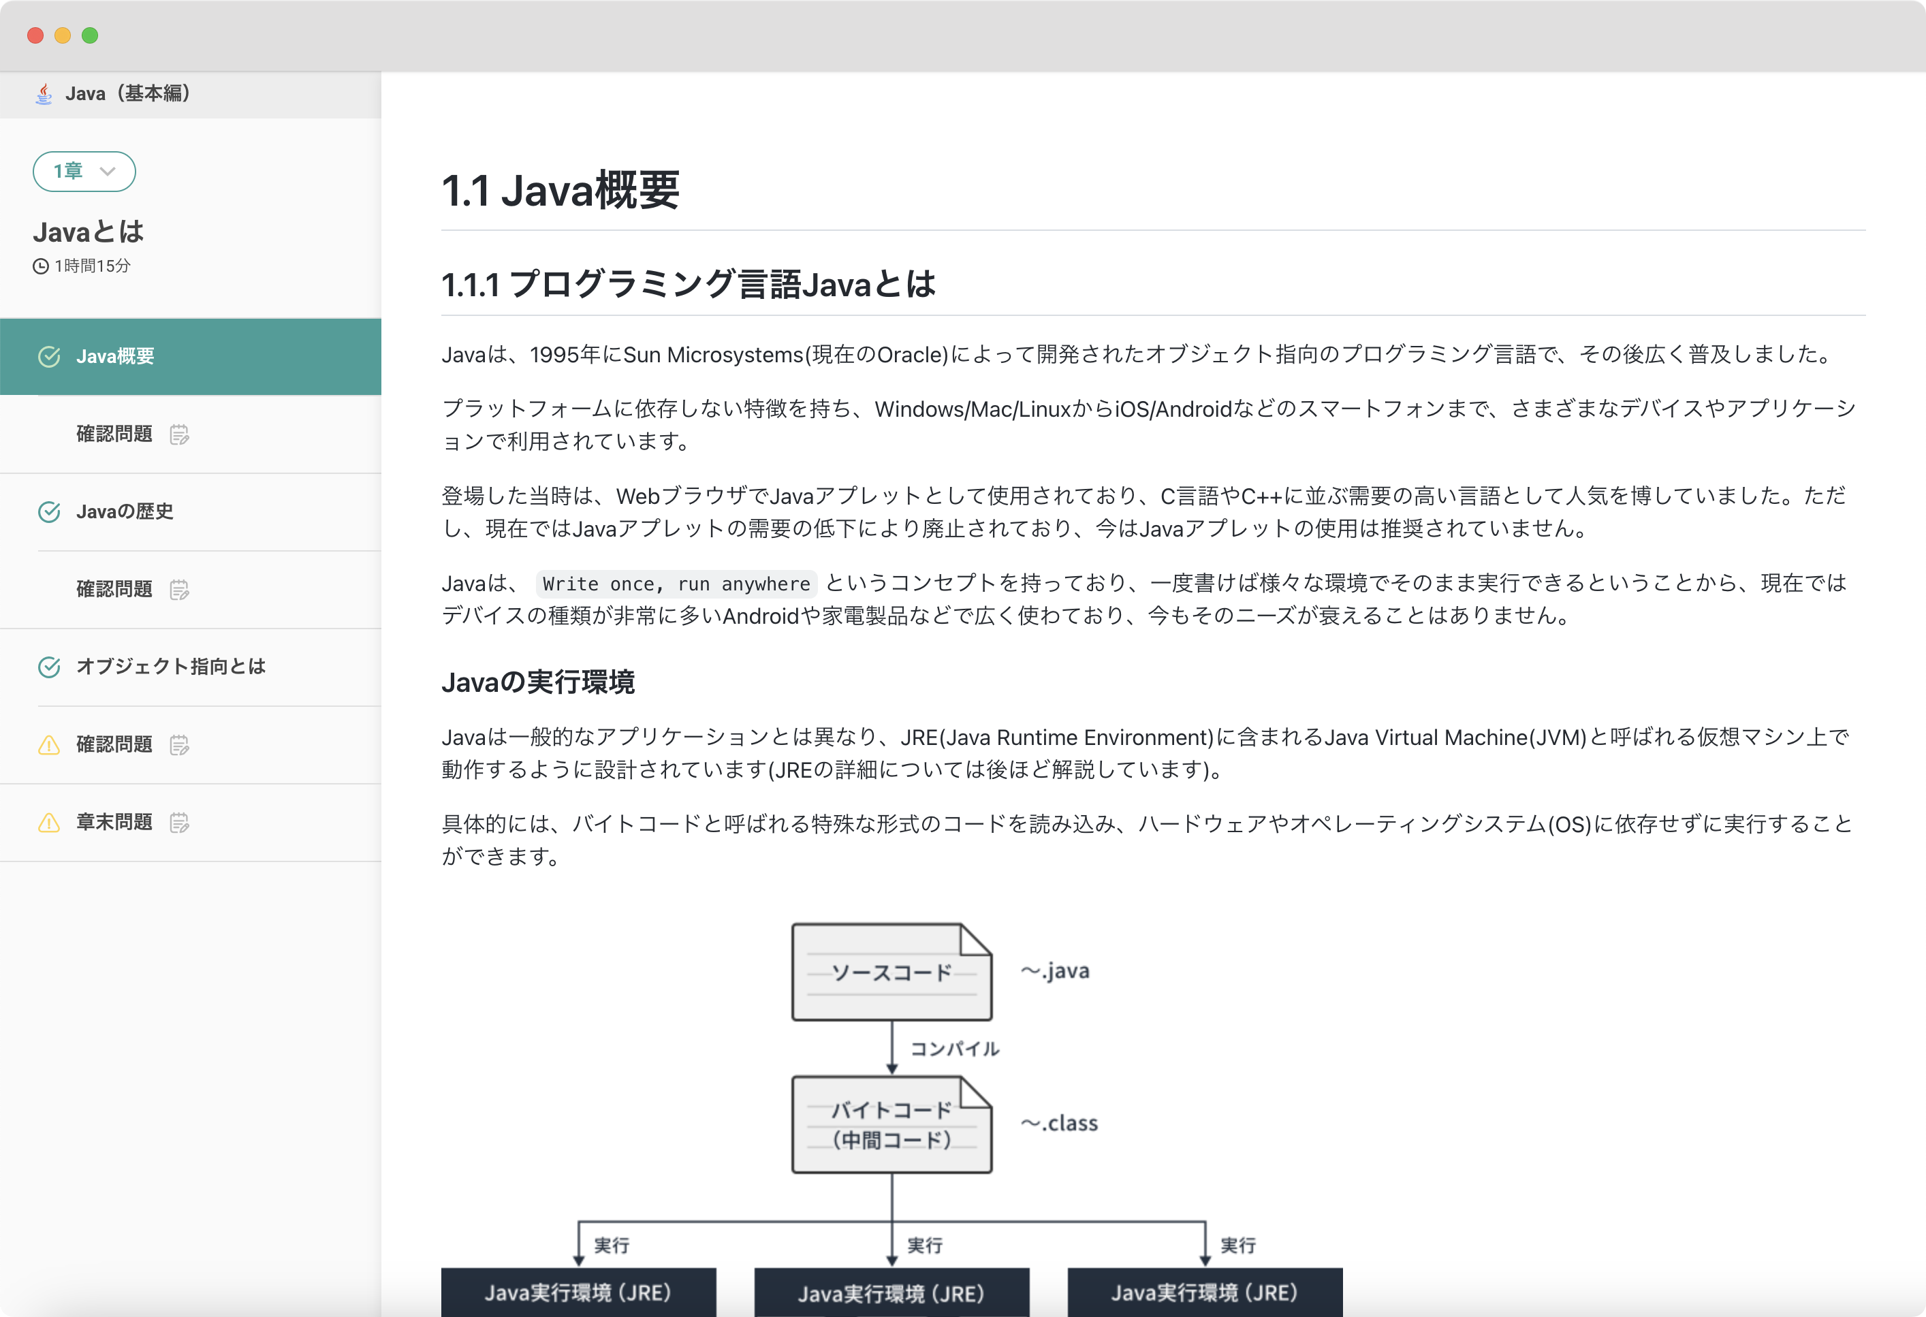Screen dimensions: 1926x1317
Task: Click the left Java実行環境 (JRE) box
Action: pos(578,1292)
